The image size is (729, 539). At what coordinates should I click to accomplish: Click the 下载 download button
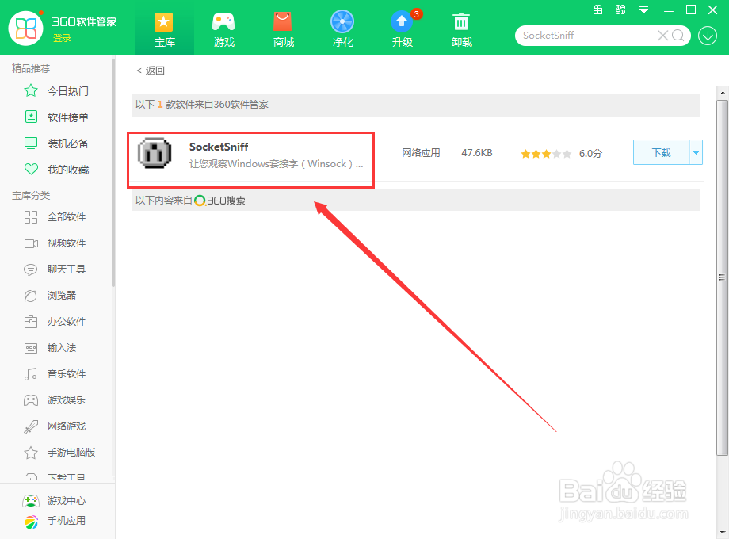(661, 152)
